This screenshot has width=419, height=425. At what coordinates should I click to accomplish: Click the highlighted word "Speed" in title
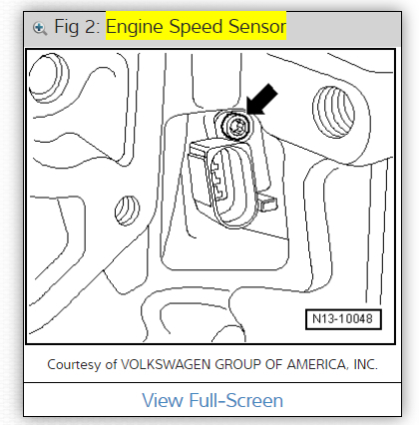tap(196, 26)
